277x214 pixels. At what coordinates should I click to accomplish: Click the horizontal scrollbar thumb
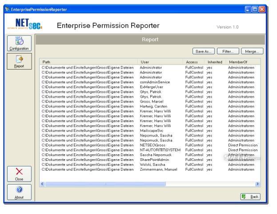click(x=105, y=184)
